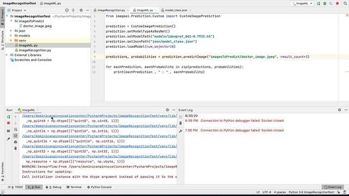Open Project panel settings gear
The height and width of the screenshot is (196, 349).
tap(81, 10)
